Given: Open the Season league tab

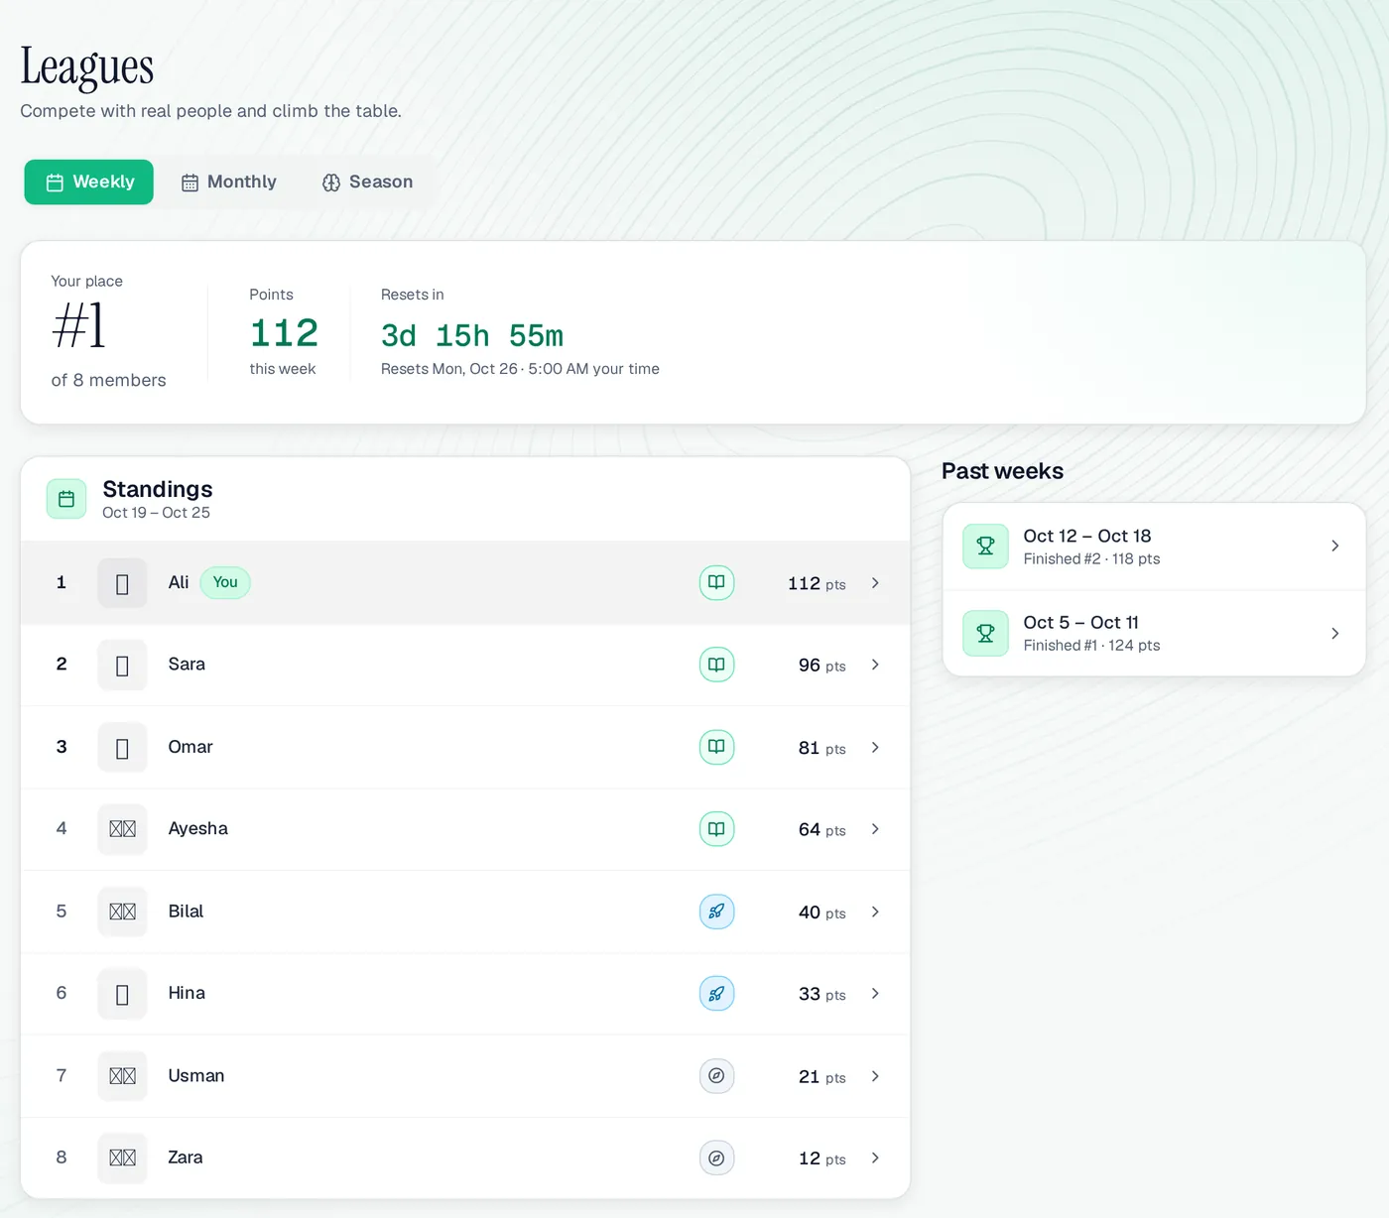Looking at the screenshot, I should coord(367,183).
